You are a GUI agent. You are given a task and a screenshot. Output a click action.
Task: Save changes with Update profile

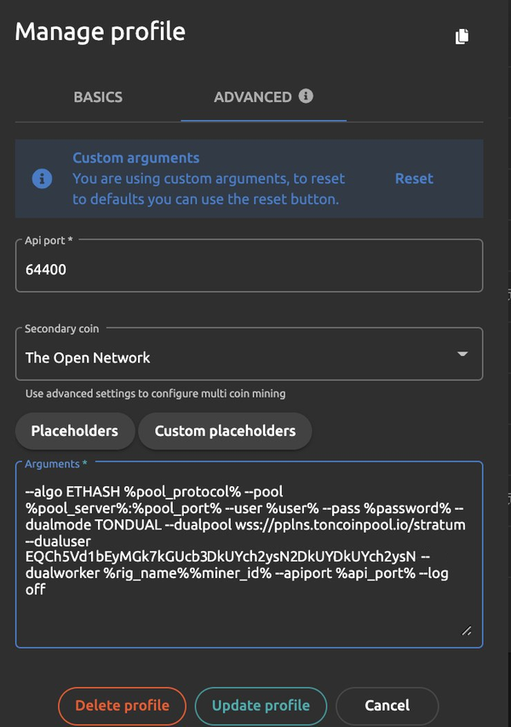[261, 706]
